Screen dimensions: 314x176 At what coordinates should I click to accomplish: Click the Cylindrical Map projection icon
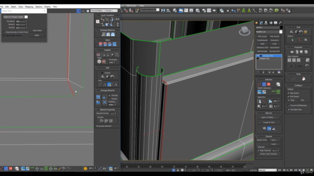coord(297,52)
